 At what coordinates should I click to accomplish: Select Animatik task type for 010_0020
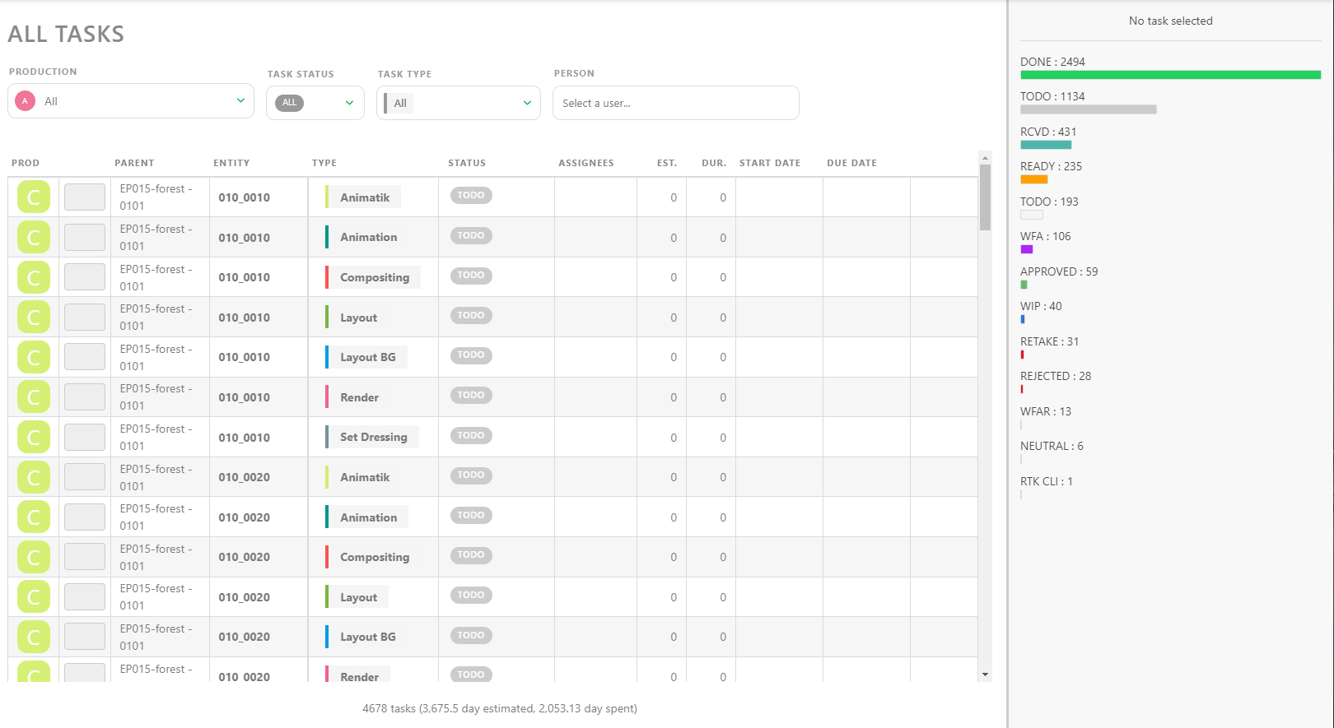pyautogui.click(x=363, y=477)
